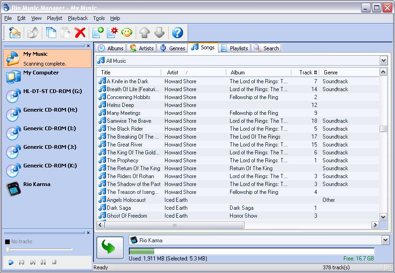Screen dimensions: 395x273
Task: Click the new playlist icon with green plus
Action: [x=98, y=33]
